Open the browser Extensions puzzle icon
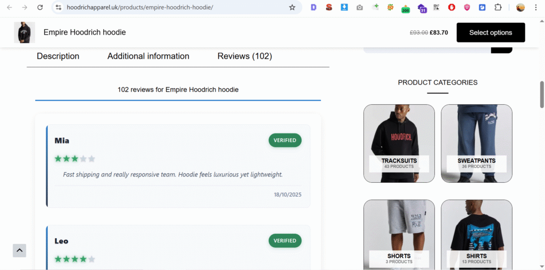Viewport: 545px width, 270px height. 498,7
